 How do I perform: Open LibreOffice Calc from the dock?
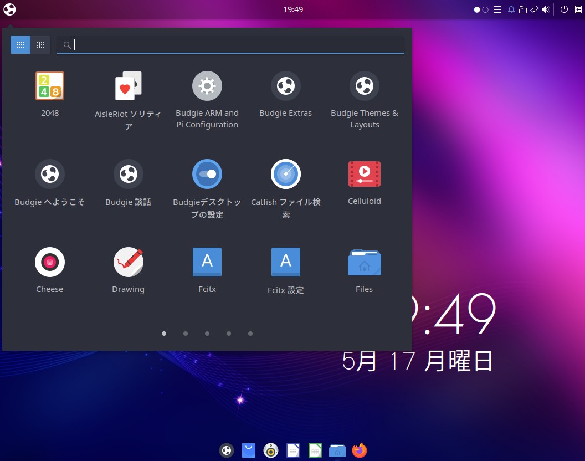[x=315, y=450]
